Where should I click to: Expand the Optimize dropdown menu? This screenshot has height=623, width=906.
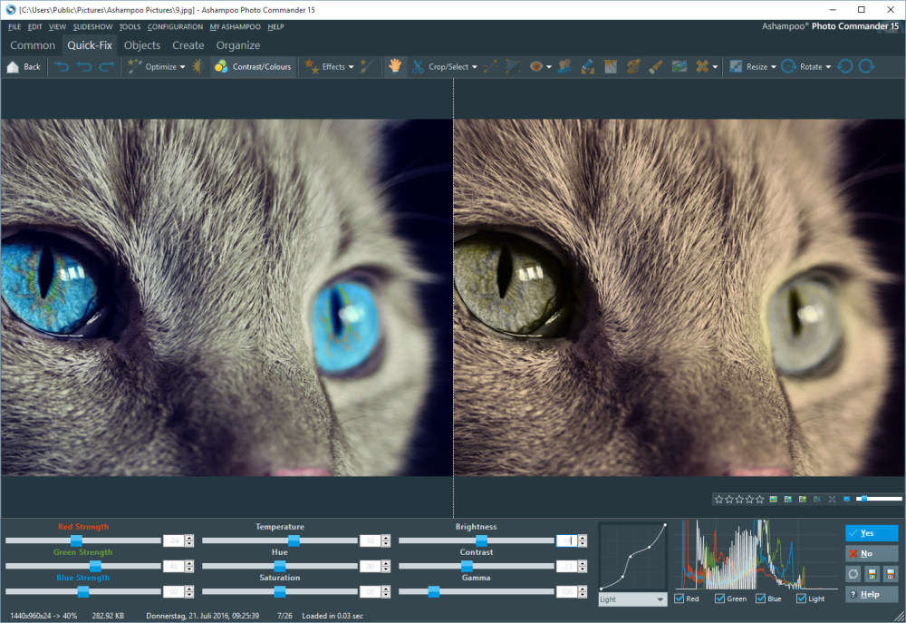[x=182, y=66]
